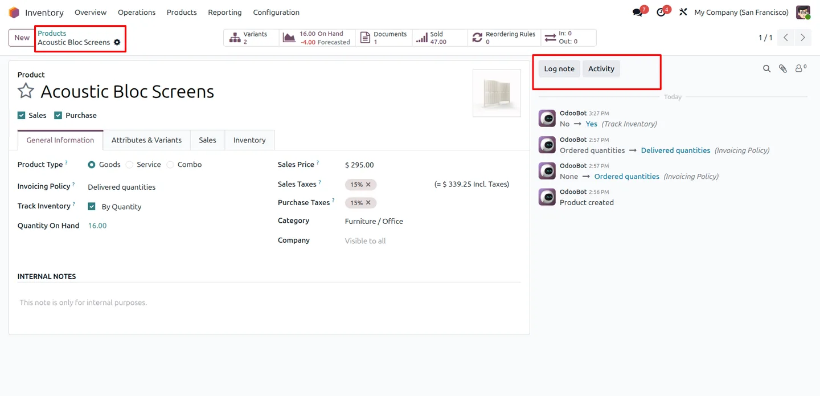Viewport: 820px width, 396px height.
Task: Mark product as favorite with star icon
Action: pos(26,91)
